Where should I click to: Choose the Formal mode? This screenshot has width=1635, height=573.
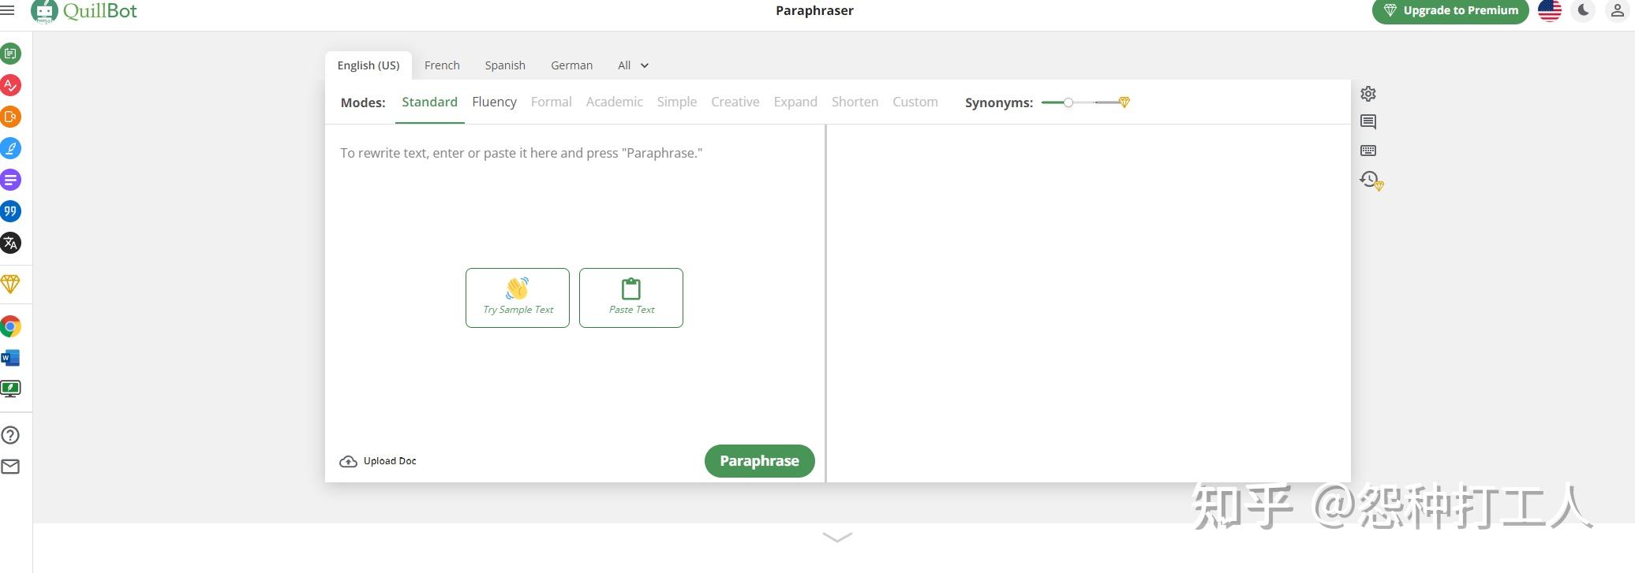tap(551, 102)
